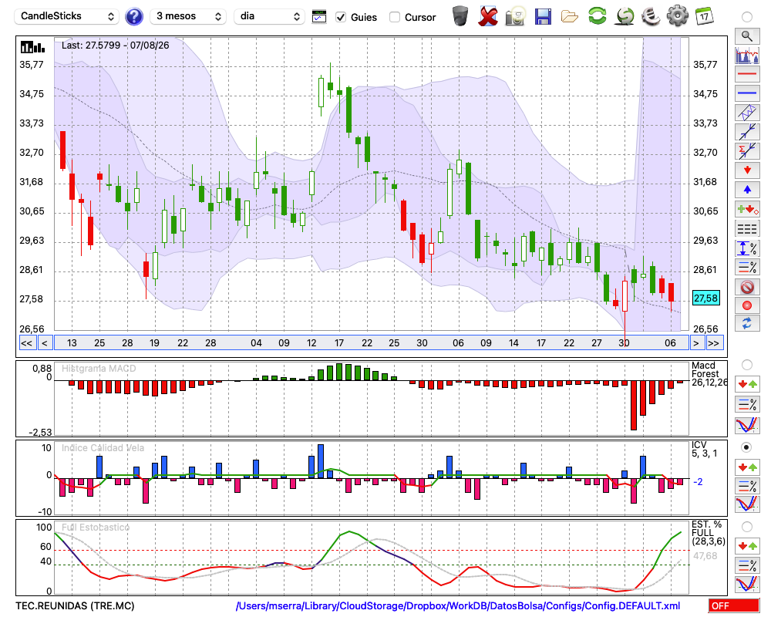This screenshot has height=617, width=771.
Task: Open settings with the gear icon
Action: tap(677, 15)
